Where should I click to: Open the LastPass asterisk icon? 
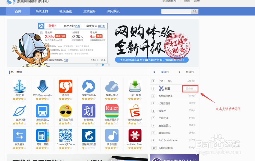pyautogui.click(x=135, y=135)
